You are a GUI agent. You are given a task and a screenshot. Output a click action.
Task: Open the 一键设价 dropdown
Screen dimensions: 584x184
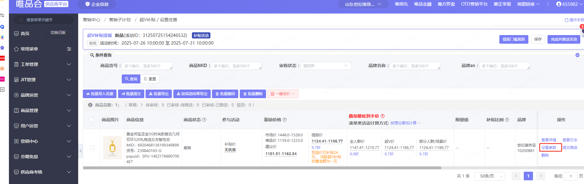coord(283,94)
